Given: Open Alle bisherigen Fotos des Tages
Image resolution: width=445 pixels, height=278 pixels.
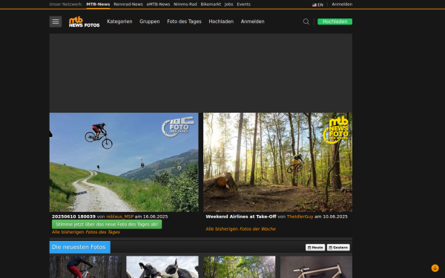Looking at the screenshot, I should [x=86, y=232].
